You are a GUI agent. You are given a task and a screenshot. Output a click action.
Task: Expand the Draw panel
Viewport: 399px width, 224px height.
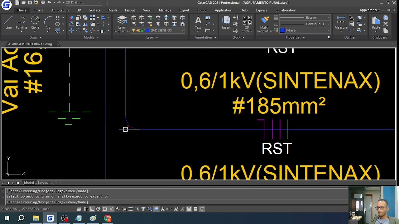(35, 37)
